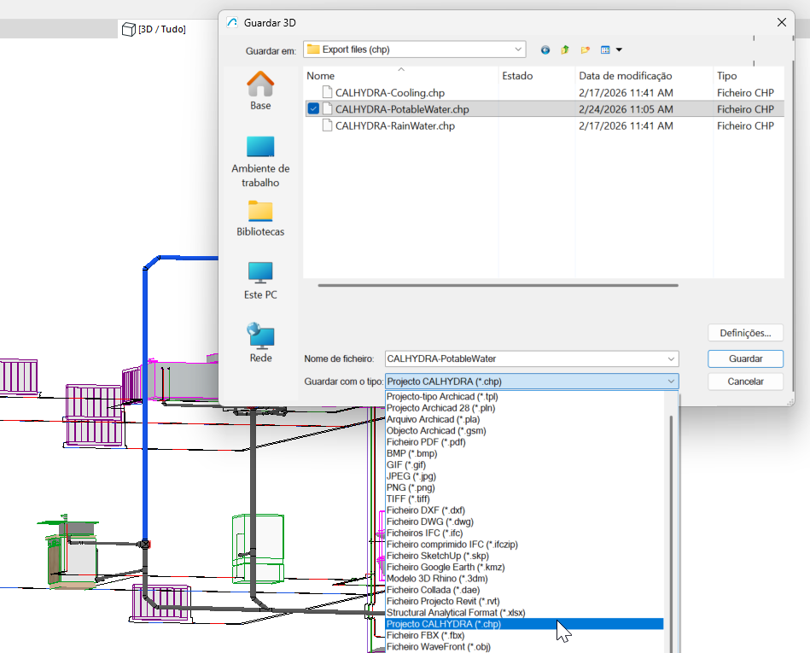
Task: Select the CALHYDRA-RainWater.chp file
Action: click(394, 126)
